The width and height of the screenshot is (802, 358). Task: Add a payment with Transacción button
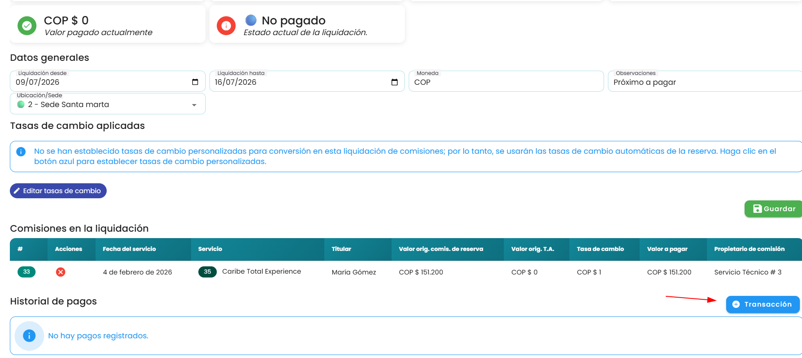pyautogui.click(x=763, y=304)
